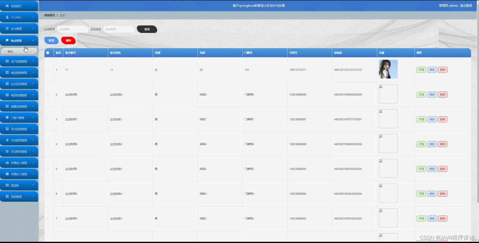This screenshot has height=243, width=479.
Task: Click the avatar photo in the first row
Action: (388, 69)
